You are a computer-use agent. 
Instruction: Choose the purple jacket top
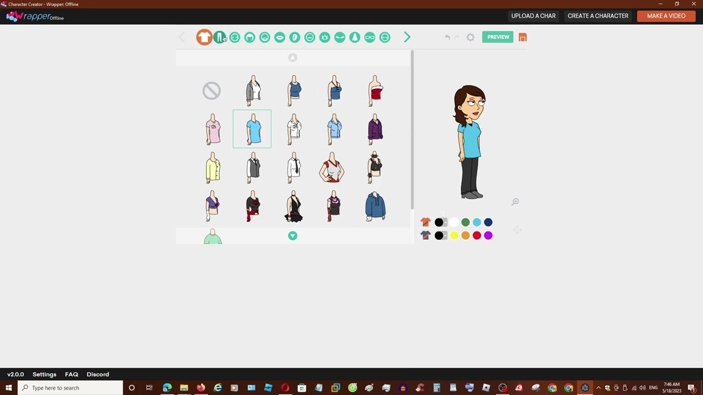click(x=375, y=129)
